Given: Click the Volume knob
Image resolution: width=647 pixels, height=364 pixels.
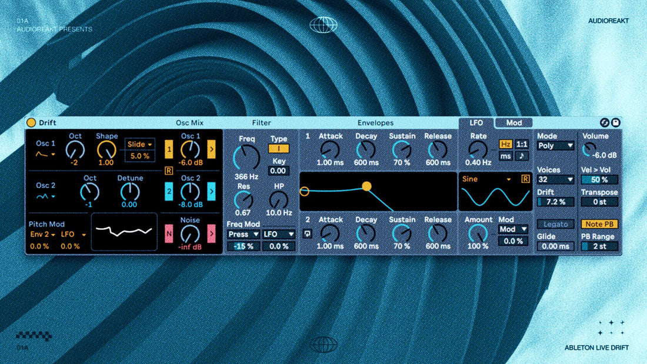Looking at the screenshot, I should 589,149.
